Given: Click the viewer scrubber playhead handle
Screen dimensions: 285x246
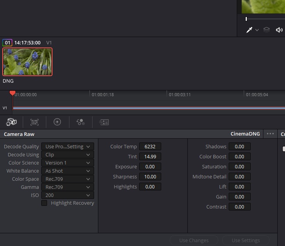Looking at the screenshot, I should (x=246, y=19).
